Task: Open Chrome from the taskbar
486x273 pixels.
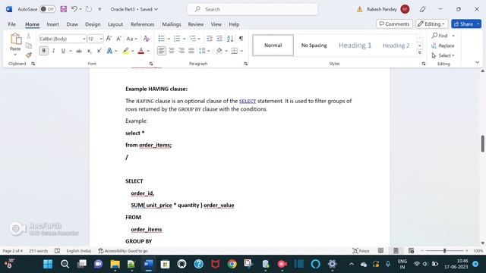Action: pyautogui.click(x=232, y=264)
